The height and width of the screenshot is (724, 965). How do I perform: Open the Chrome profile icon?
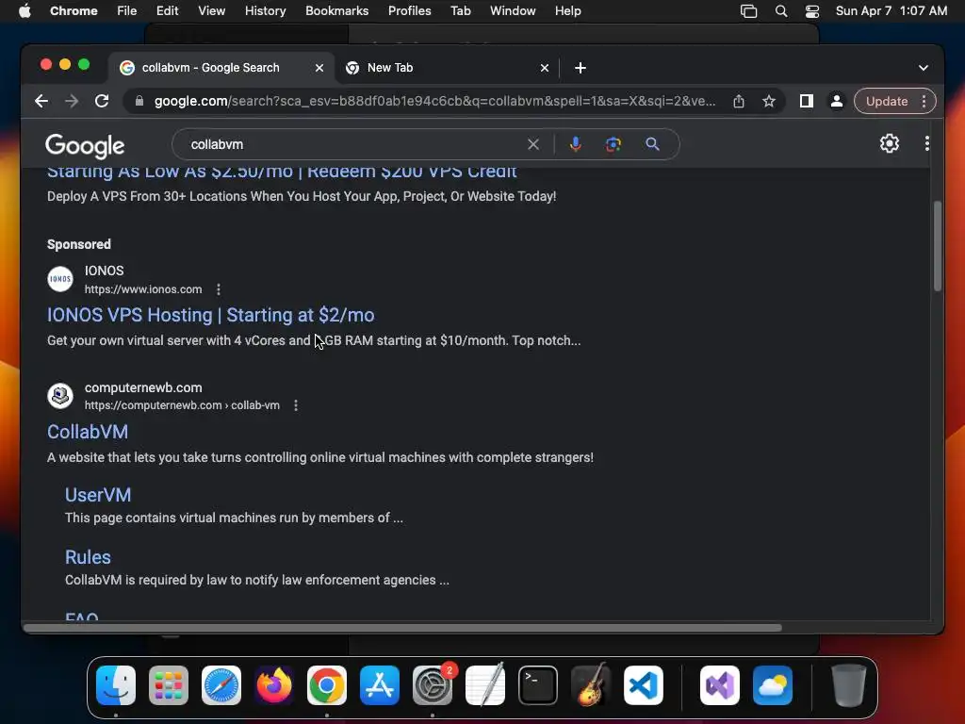(837, 101)
